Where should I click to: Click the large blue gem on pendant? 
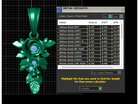tap(34, 49)
